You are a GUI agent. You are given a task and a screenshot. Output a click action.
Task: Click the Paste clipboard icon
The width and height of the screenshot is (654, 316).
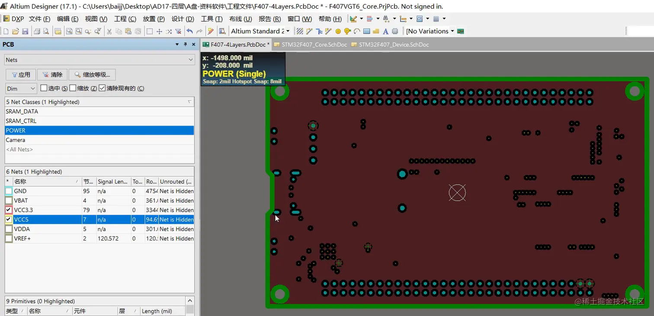(128, 31)
